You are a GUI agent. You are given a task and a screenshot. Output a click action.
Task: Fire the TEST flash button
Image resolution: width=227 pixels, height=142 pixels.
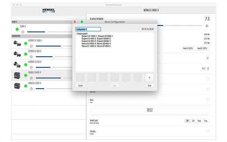click(150, 110)
